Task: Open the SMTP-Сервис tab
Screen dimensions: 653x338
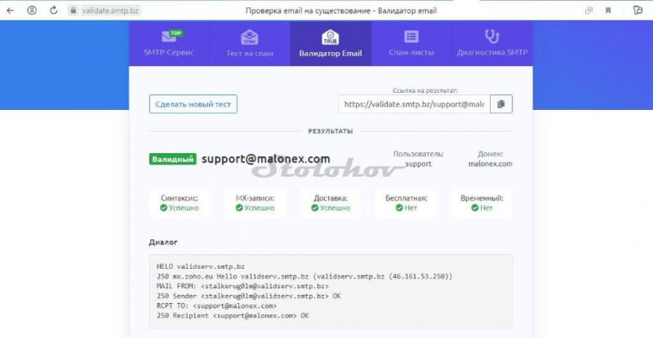Action: point(169,43)
